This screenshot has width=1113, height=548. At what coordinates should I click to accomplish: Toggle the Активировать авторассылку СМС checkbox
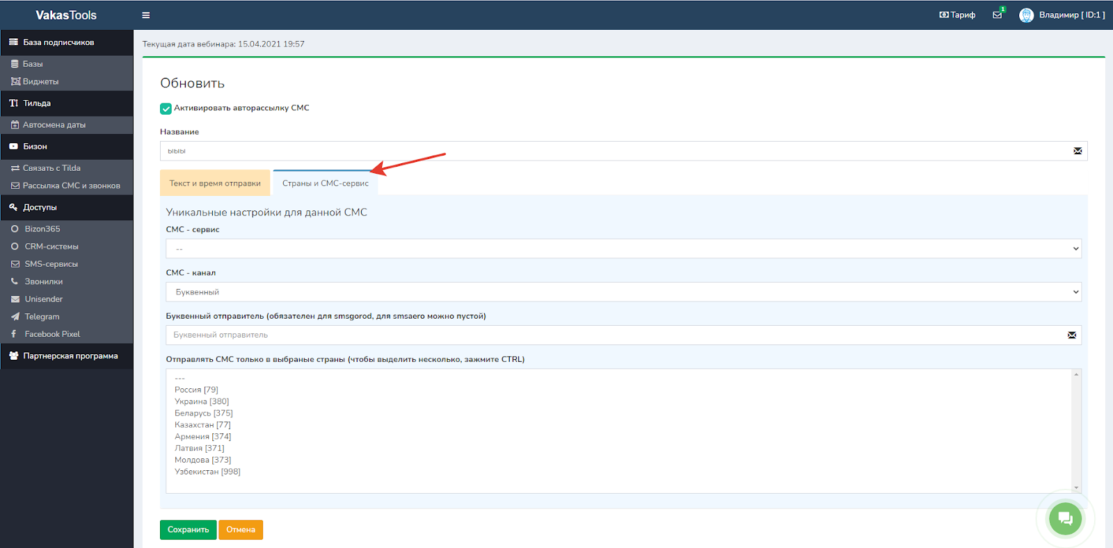point(166,108)
